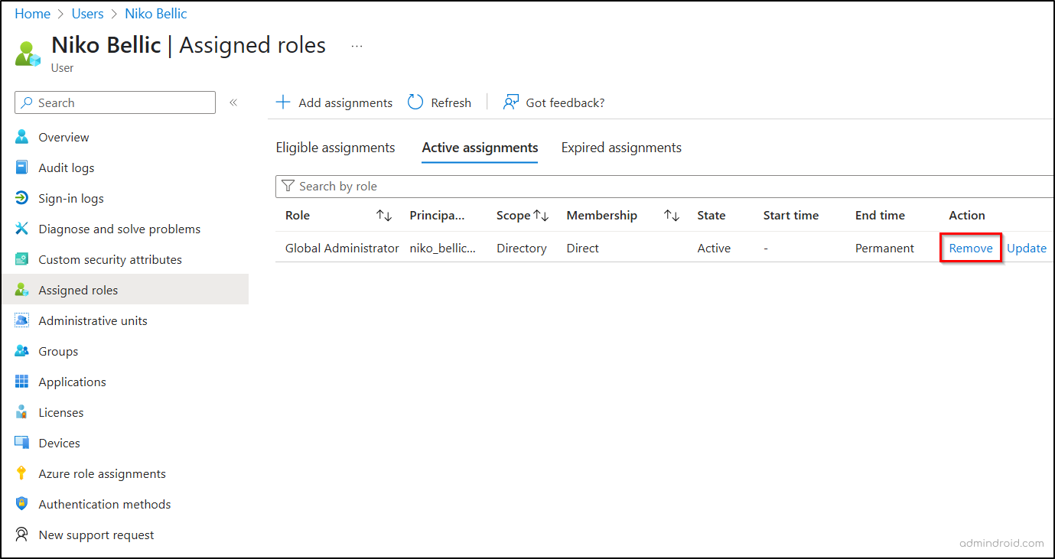Click the Refresh icon in the toolbar
This screenshot has height=559, width=1055.
click(x=414, y=102)
